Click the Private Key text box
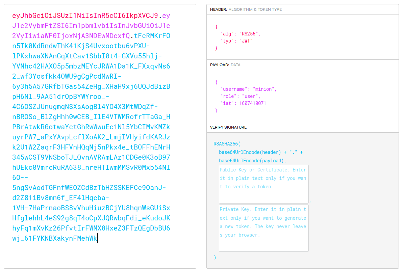The image size is (404, 270). pos(263,228)
